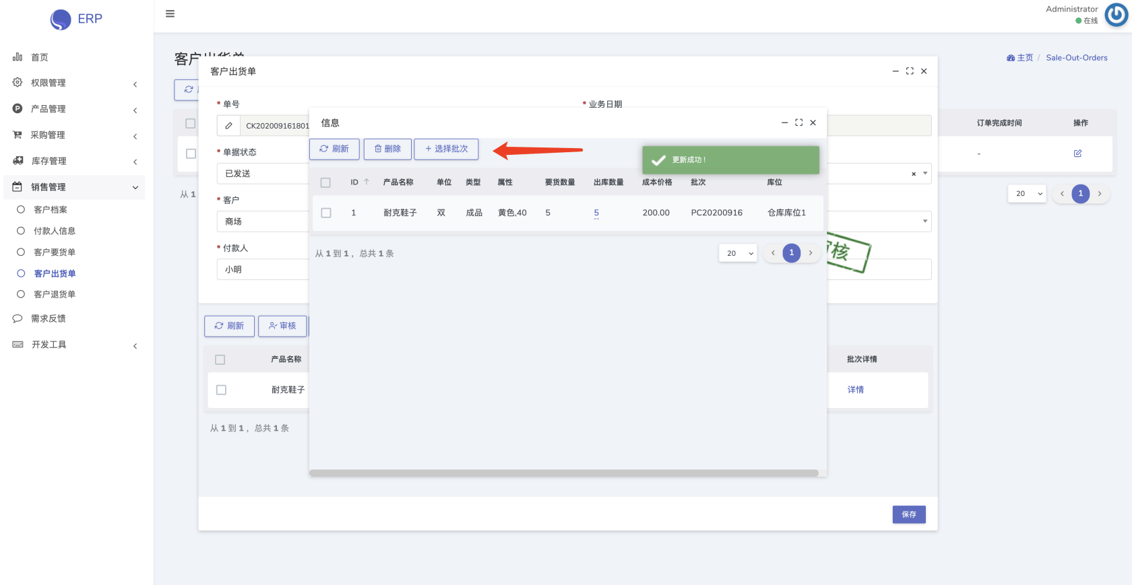Click the Sale-Out-Orders breadcrumb
This screenshot has width=1132, height=585.
[x=1077, y=58]
